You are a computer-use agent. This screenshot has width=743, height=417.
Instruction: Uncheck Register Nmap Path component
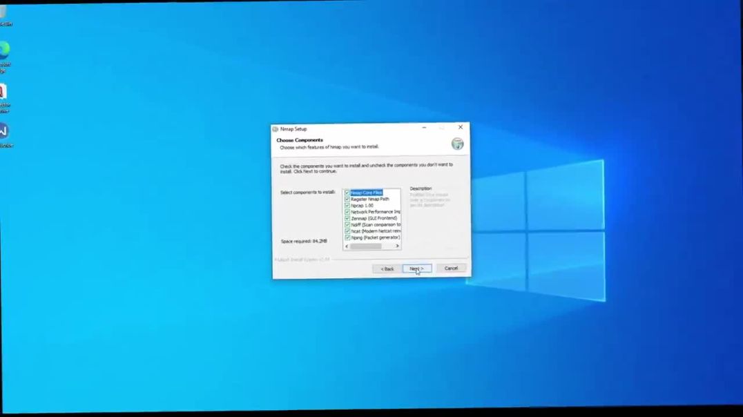(x=347, y=199)
